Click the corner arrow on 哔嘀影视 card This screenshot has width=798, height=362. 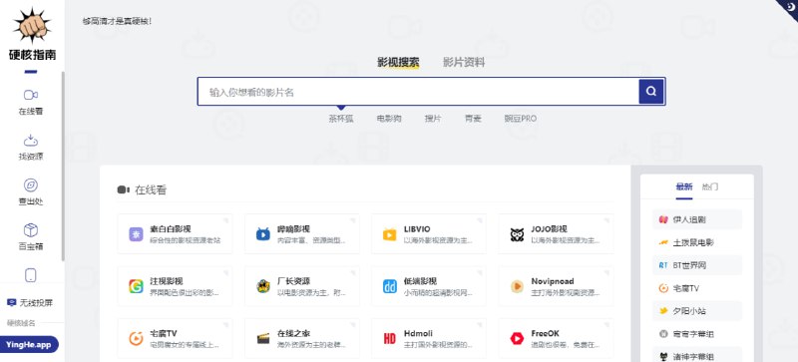pos(353,219)
